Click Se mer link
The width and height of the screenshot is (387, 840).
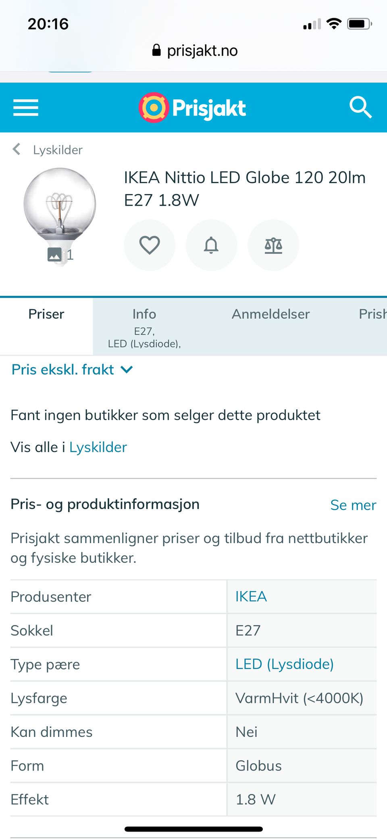[353, 505]
